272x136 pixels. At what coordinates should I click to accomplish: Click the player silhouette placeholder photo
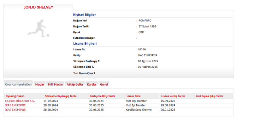coord(39,28)
